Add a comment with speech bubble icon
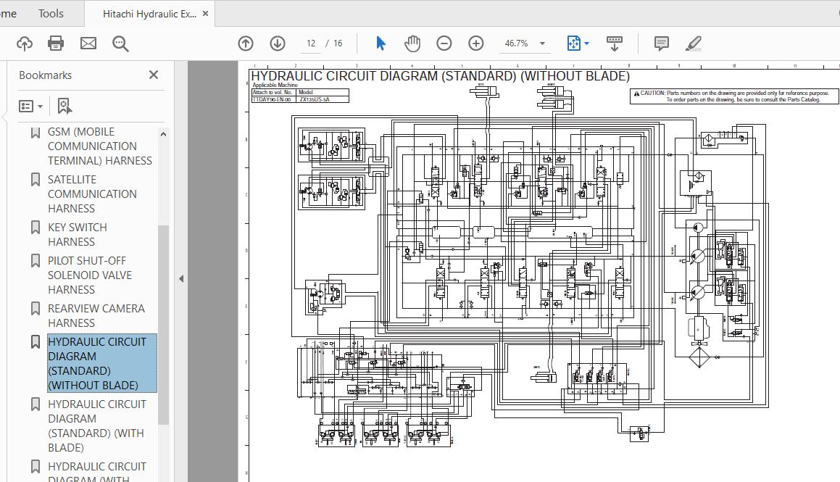840x482 pixels. coord(662,43)
